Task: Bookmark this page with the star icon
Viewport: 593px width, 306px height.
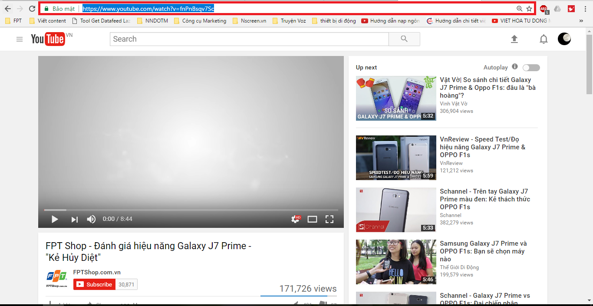Action: [x=529, y=9]
